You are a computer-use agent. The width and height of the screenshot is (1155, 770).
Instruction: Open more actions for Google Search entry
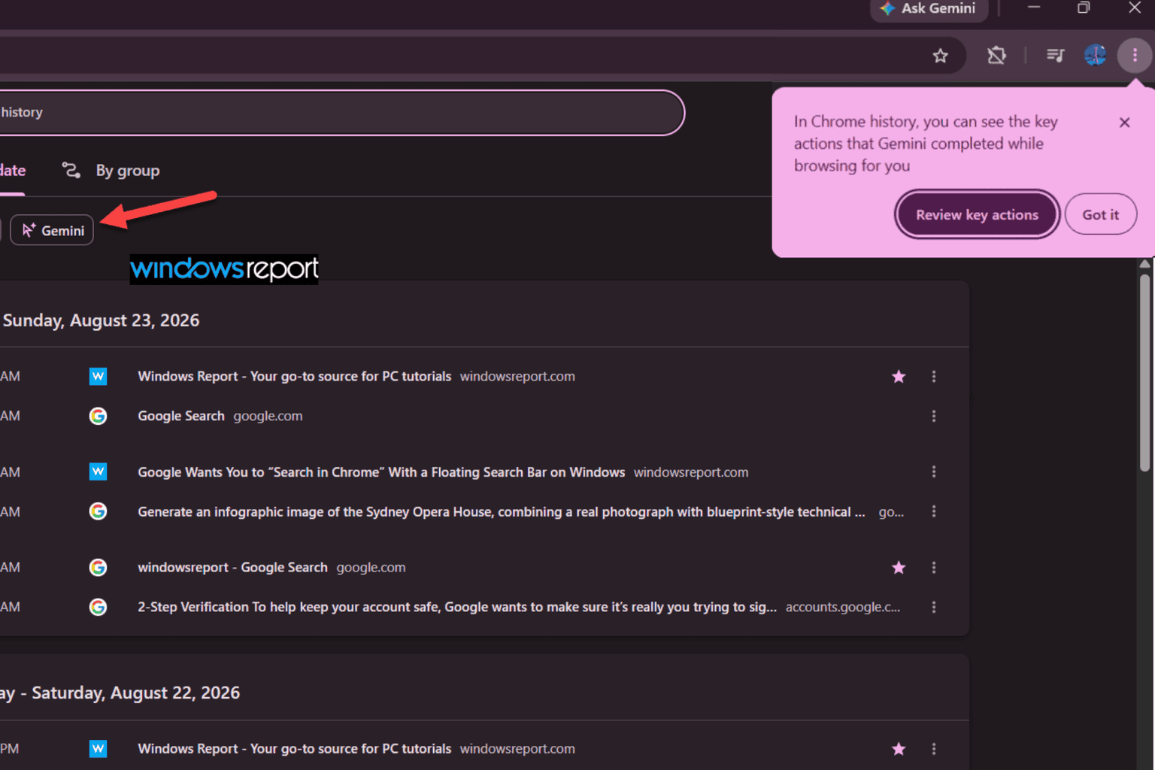click(x=934, y=416)
